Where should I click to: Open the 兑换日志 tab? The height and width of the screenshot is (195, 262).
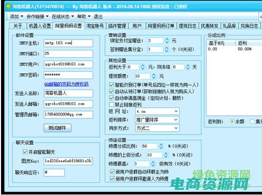(x=249, y=26)
